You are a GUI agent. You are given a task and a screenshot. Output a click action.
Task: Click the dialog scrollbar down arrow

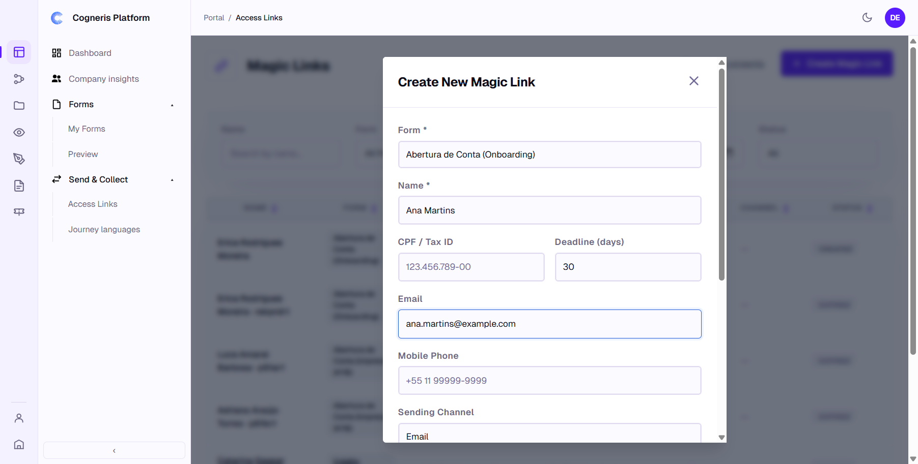[x=721, y=438]
